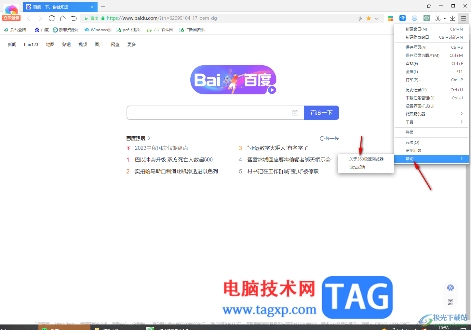Select 关于360极速浏览器 in submenu

(366, 159)
